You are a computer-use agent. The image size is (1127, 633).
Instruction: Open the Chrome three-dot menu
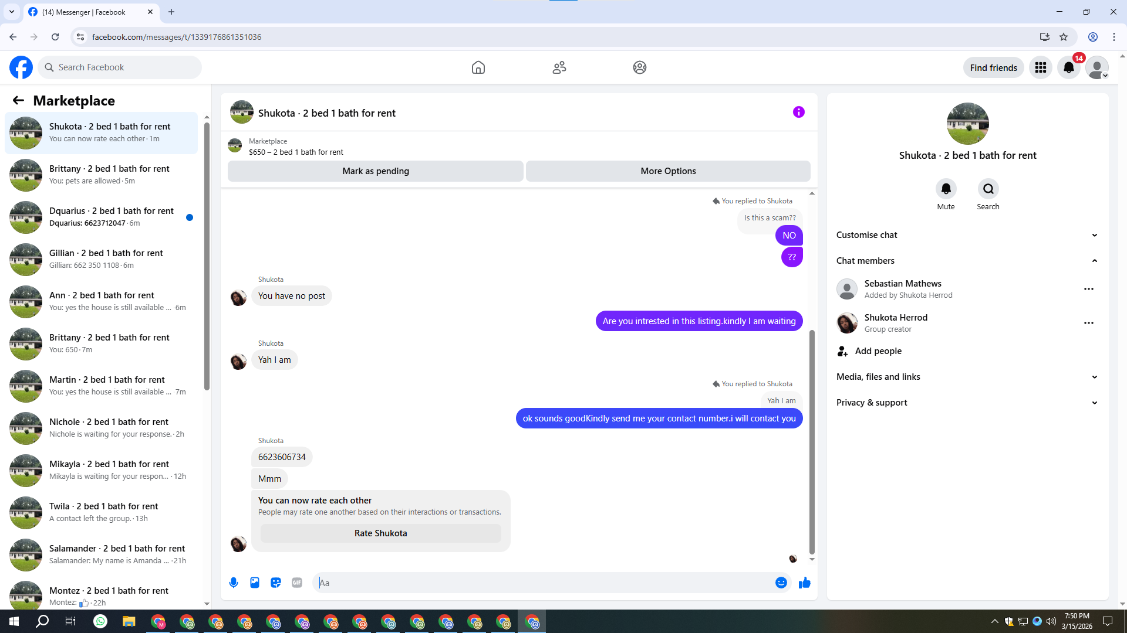pyautogui.click(x=1114, y=37)
